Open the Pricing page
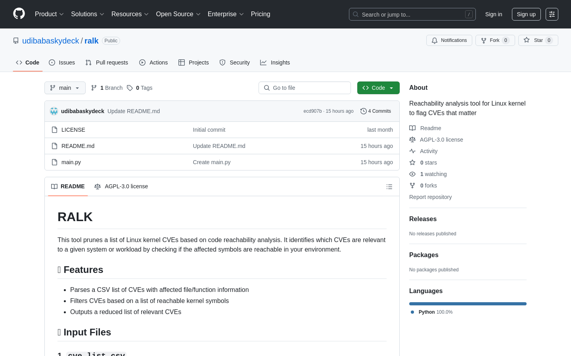 [x=261, y=14]
